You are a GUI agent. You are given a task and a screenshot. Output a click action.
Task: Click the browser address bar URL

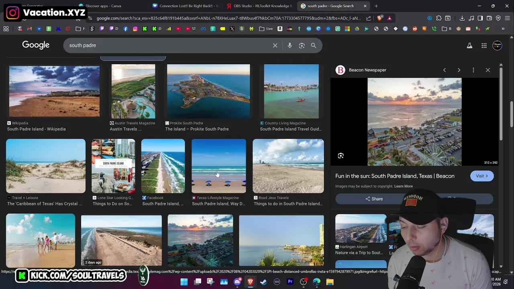pyautogui.click(x=228, y=18)
